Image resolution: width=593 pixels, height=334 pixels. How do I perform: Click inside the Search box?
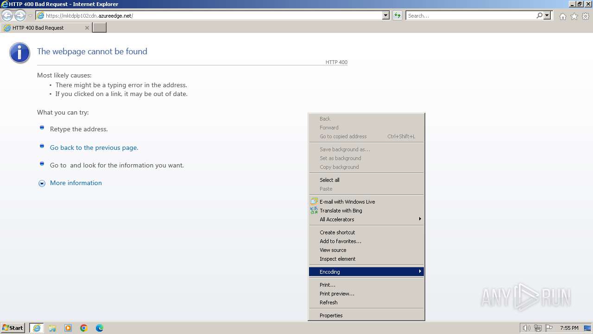[471, 16]
